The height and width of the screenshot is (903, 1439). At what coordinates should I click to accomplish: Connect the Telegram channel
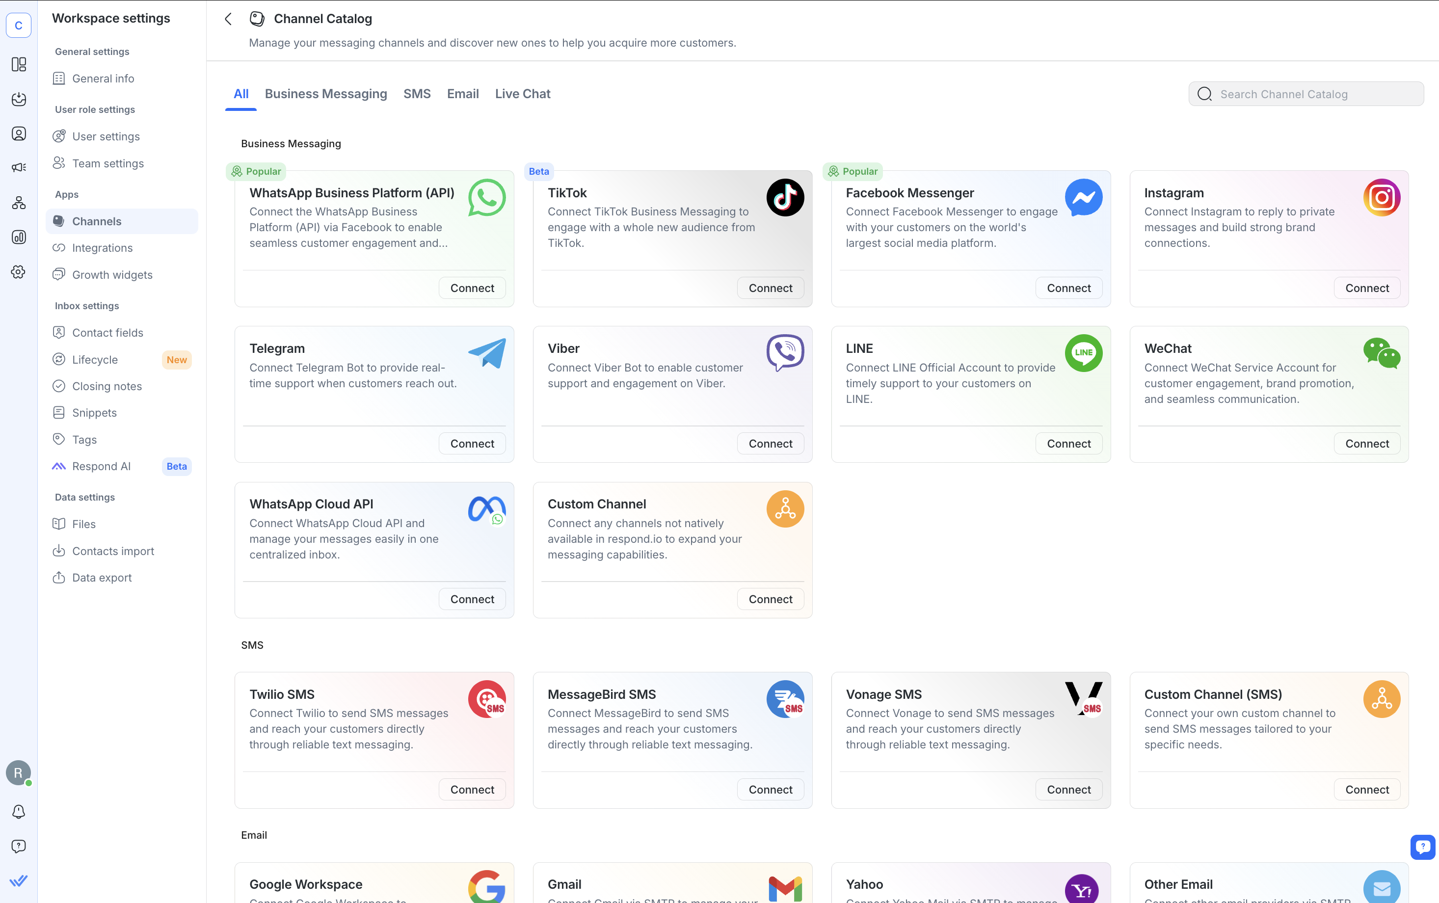point(472,443)
